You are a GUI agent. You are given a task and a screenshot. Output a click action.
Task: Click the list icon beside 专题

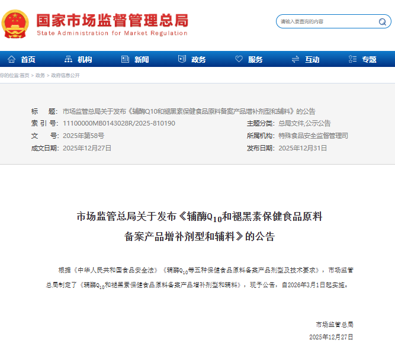pyautogui.click(x=352, y=59)
